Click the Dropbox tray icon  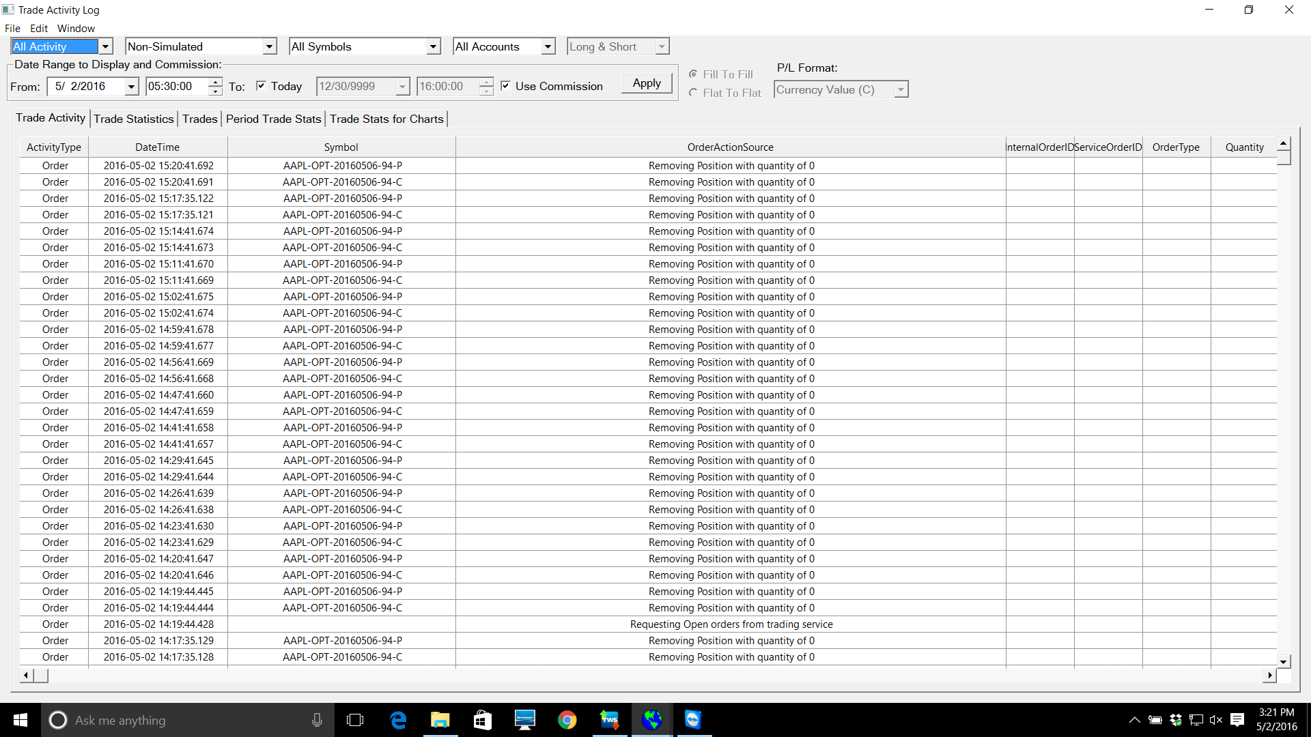(x=1176, y=720)
